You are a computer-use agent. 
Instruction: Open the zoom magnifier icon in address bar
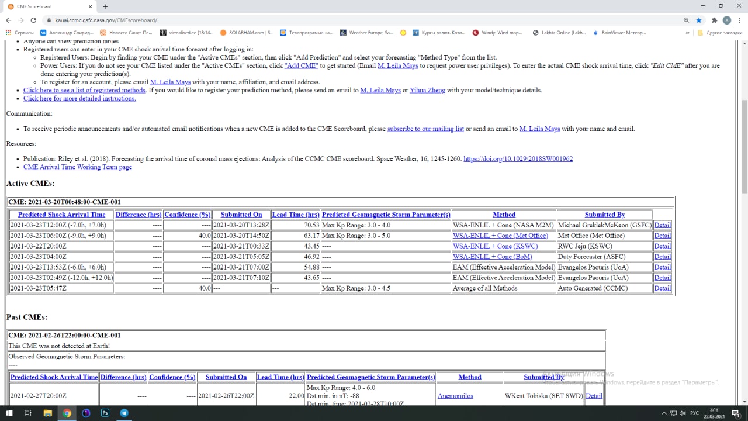coord(686,20)
